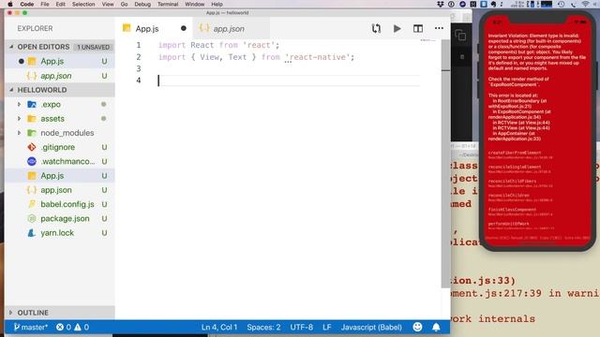Change indentation via Spaces: 2
This screenshot has width=600, height=337.
(x=263, y=327)
